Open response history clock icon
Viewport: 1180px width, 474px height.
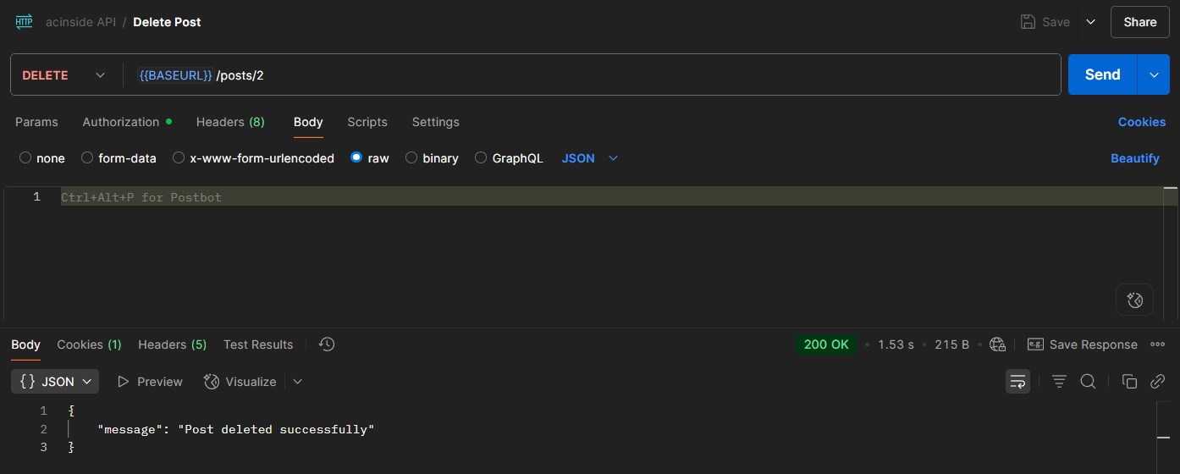[x=327, y=344]
